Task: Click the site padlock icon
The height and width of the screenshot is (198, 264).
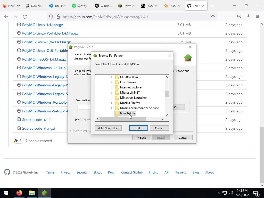Action: (x=58, y=17)
